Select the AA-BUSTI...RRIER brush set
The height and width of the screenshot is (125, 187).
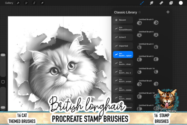pos(123,98)
